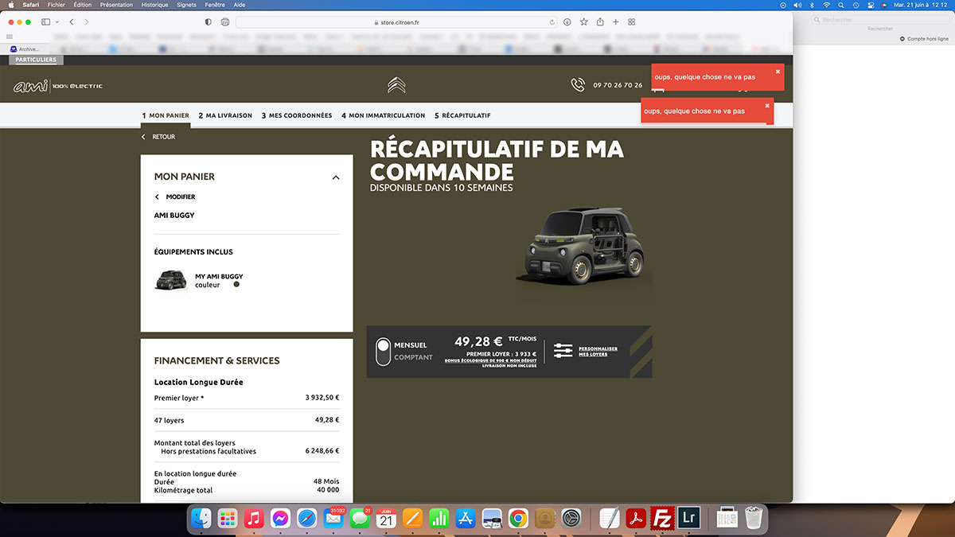The width and height of the screenshot is (955, 537).
Task: Click the khaki color swatch for Ami Buggy
Action: tap(236, 284)
